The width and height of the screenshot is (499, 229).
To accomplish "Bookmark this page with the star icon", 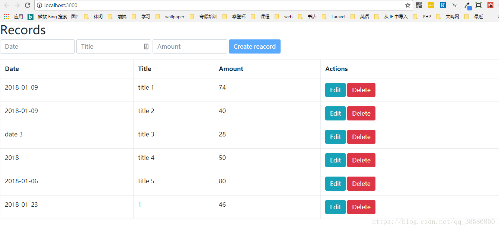I will 408,5.
